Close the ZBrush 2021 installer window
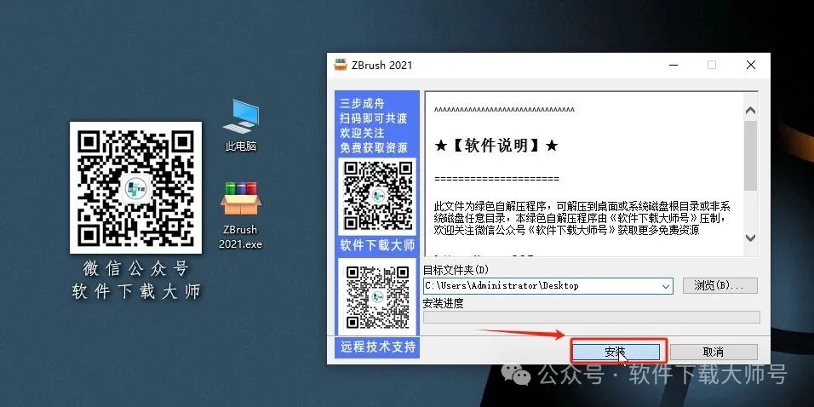The width and height of the screenshot is (814, 407). click(751, 65)
